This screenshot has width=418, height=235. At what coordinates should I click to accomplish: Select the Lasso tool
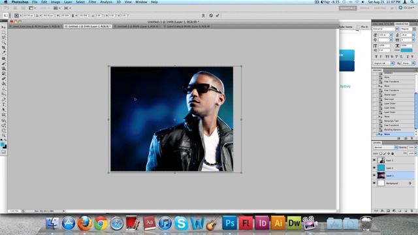pos(3,38)
